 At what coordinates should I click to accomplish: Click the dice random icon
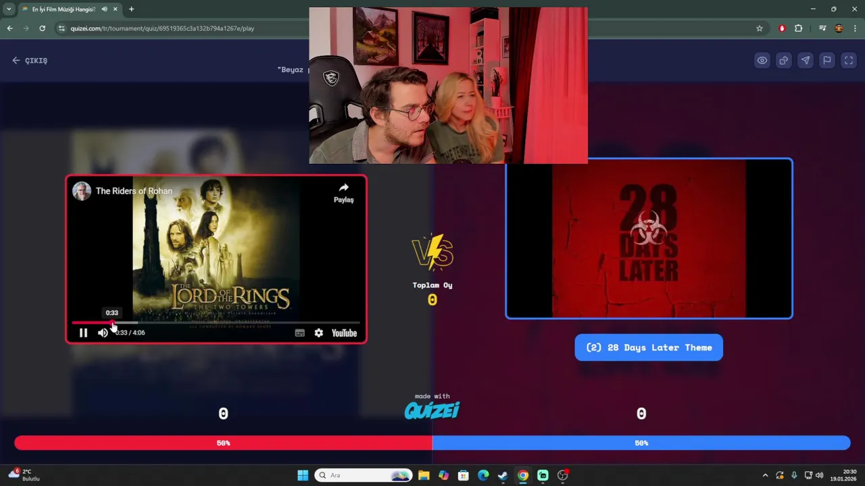coord(784,60)
